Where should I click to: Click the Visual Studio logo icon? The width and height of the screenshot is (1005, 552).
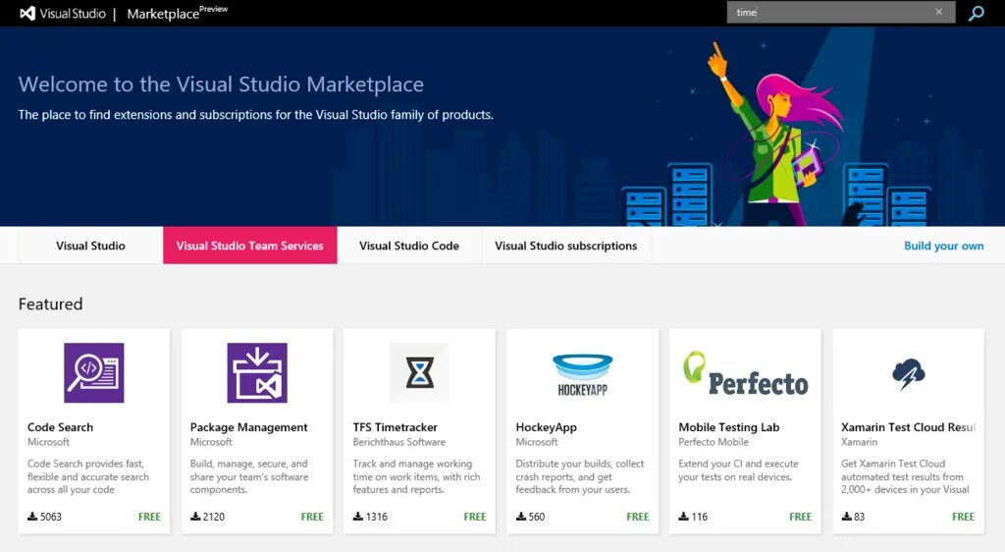click(x=26, y=14)
